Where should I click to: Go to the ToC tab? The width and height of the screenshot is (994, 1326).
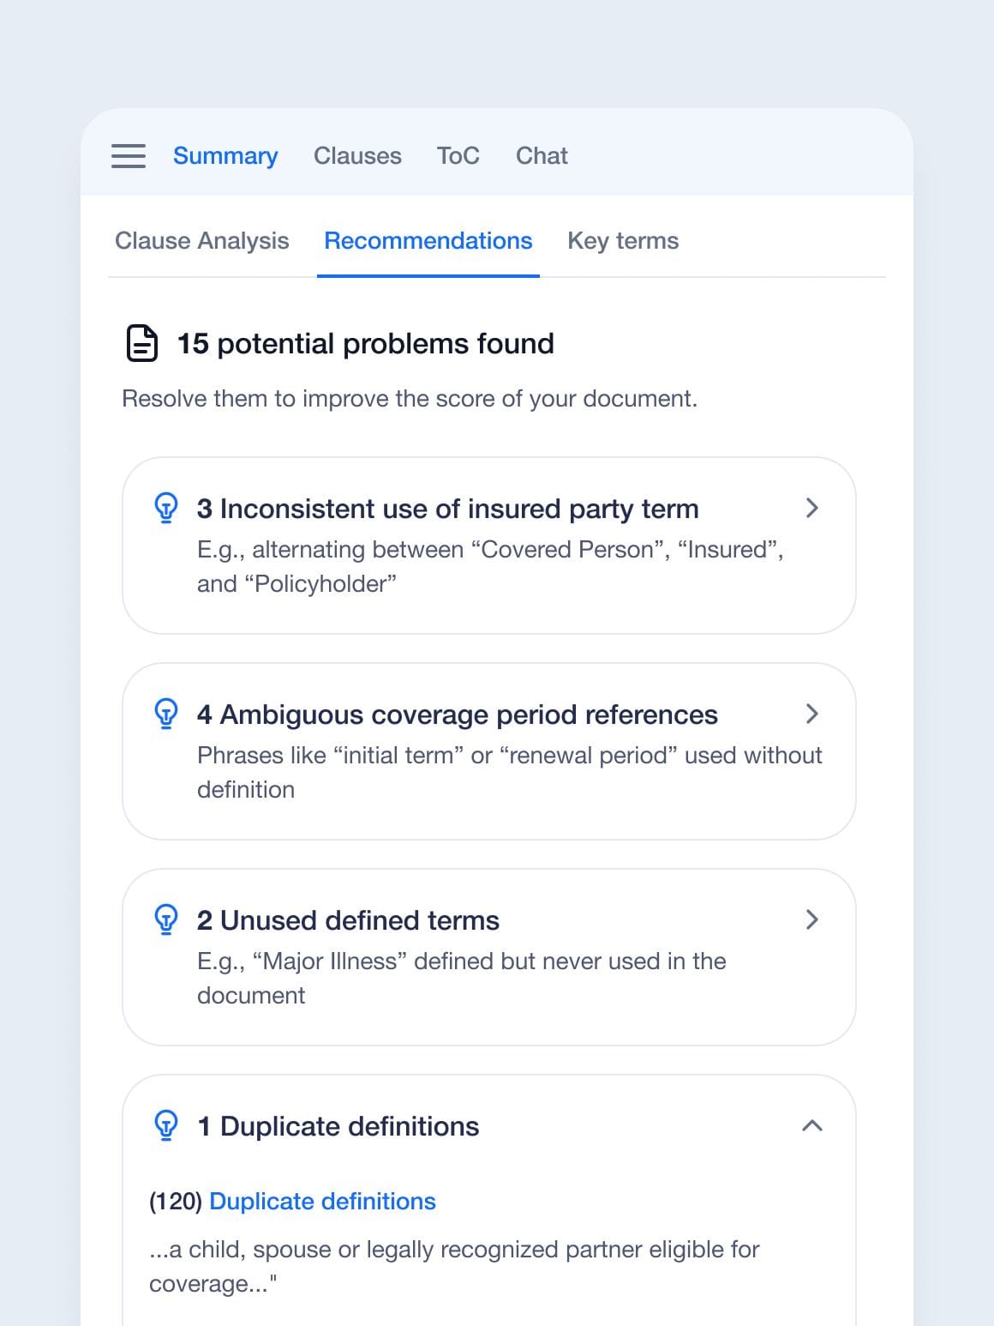[458, 156]
